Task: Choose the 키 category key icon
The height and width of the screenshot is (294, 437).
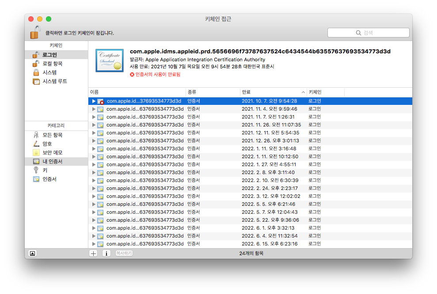Action: [x=36, y=170]
